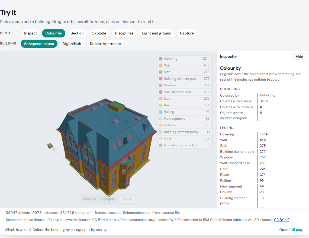Click the Coloured by Category value
This screenshot has width=309, height=238.
pyautogui.click(x=268, y=95)
